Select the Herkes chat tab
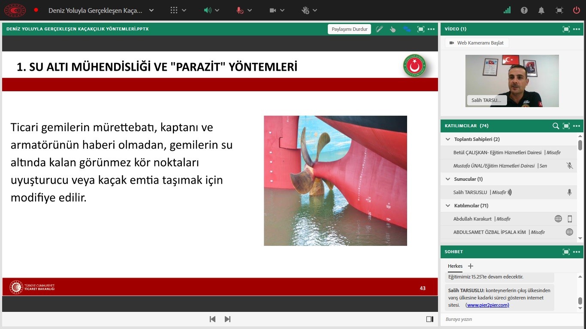The height and width of the screenshot is (329, 586). 455,266
